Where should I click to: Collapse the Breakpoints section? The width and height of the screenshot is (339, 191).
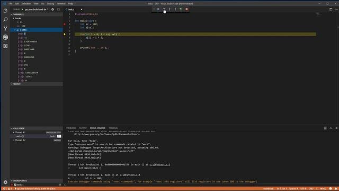coord(37,180)
